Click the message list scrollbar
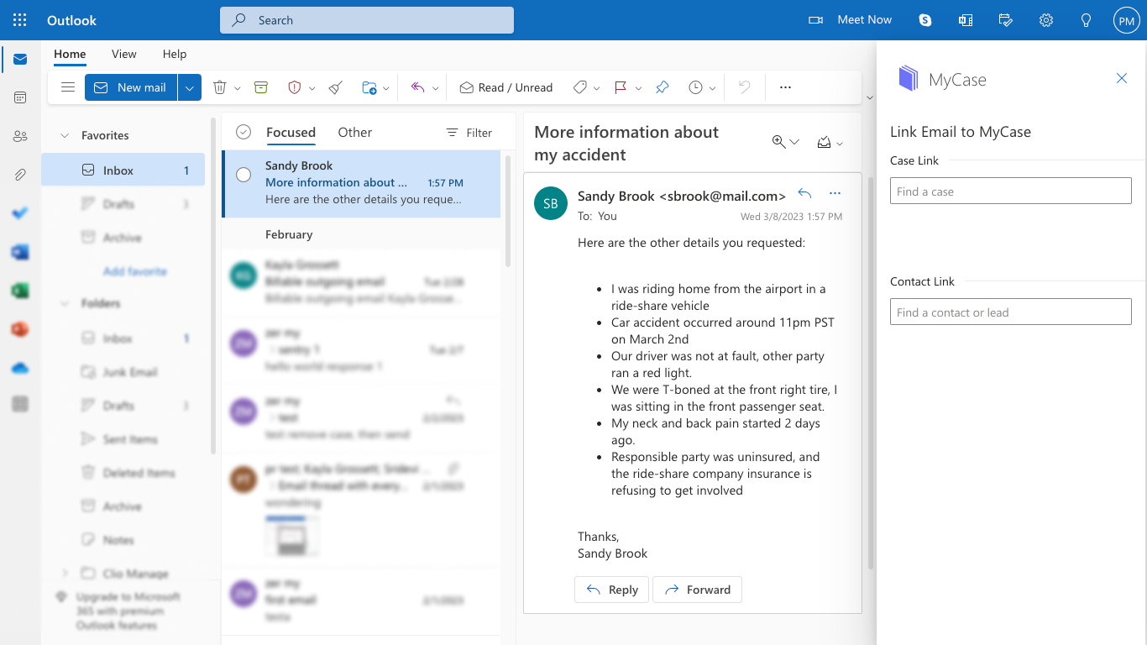This screenshot has width=1147, height=645. [508, 210]
